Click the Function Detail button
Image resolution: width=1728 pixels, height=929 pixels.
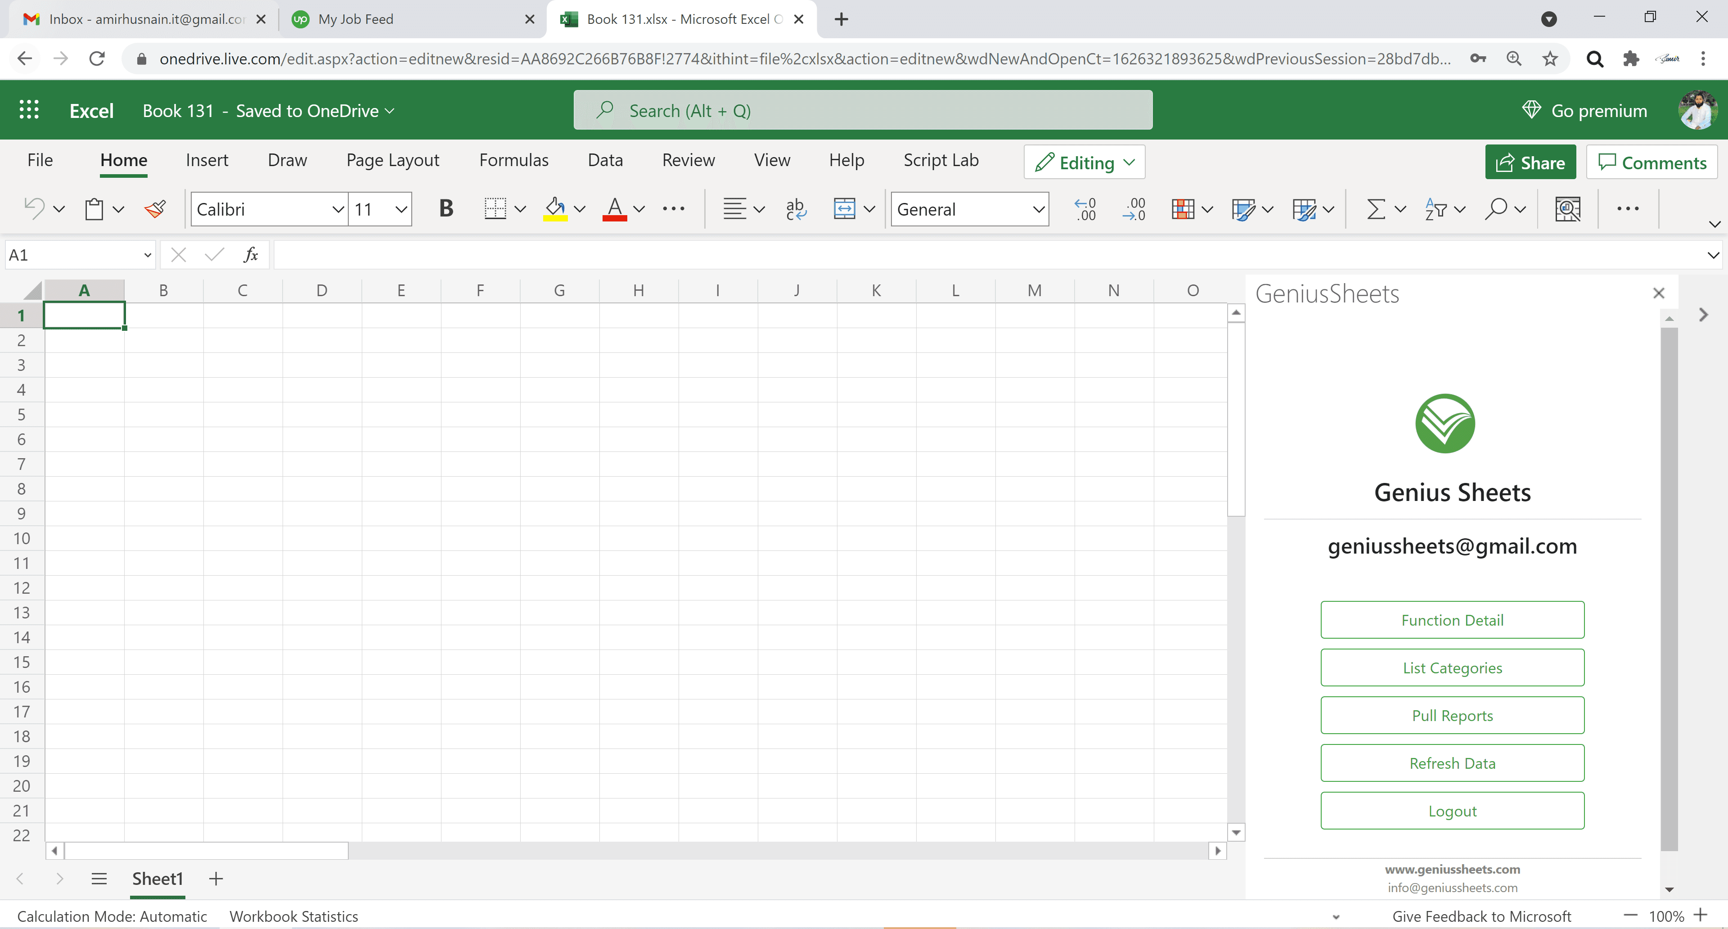1452,620
